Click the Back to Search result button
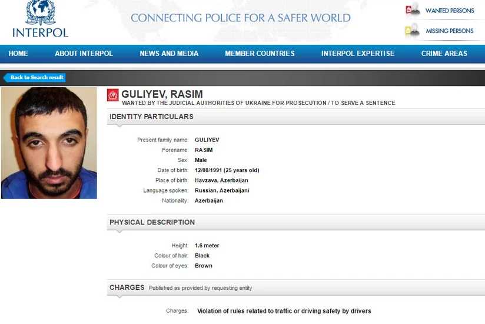Viewport: 485px width, 324px height. [34, 77]
